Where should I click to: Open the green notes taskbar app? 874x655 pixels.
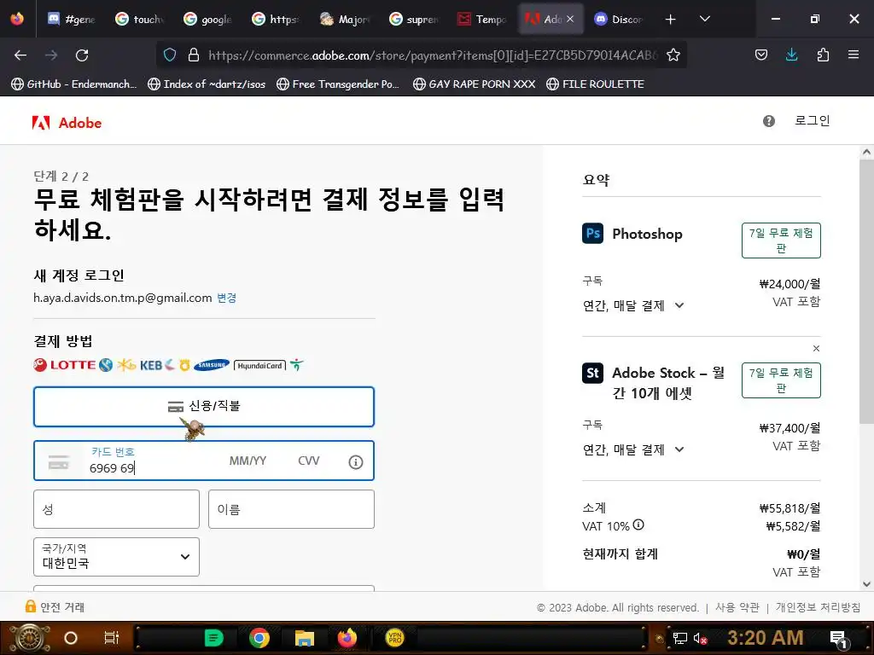(213, 638)
